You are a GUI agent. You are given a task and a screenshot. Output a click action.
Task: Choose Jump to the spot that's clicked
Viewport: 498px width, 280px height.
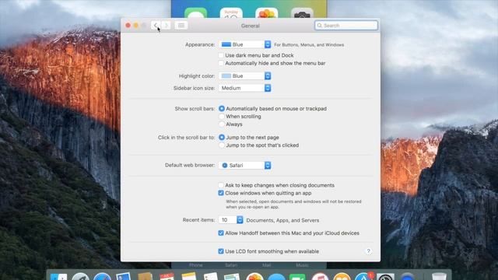coord(222,145)
